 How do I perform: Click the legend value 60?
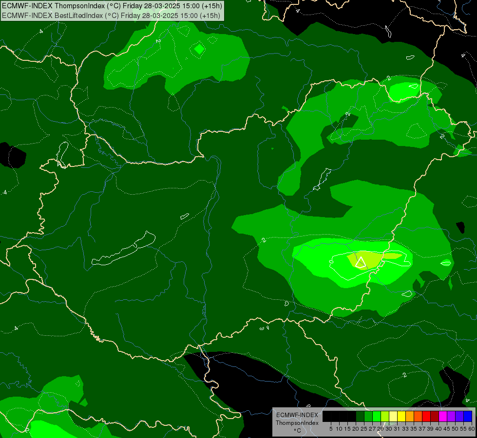[x=472, y=429]
